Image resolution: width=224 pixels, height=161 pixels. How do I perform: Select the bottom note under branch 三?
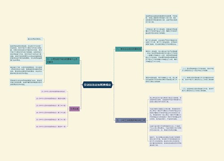(x=165, y=141)
